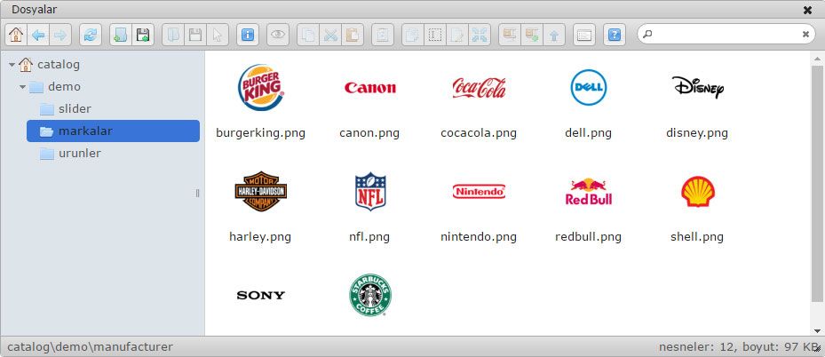This screenshot has height=357, width=825.
Task: Click the clipboard paste icon
Action: [x=353, y=36]
